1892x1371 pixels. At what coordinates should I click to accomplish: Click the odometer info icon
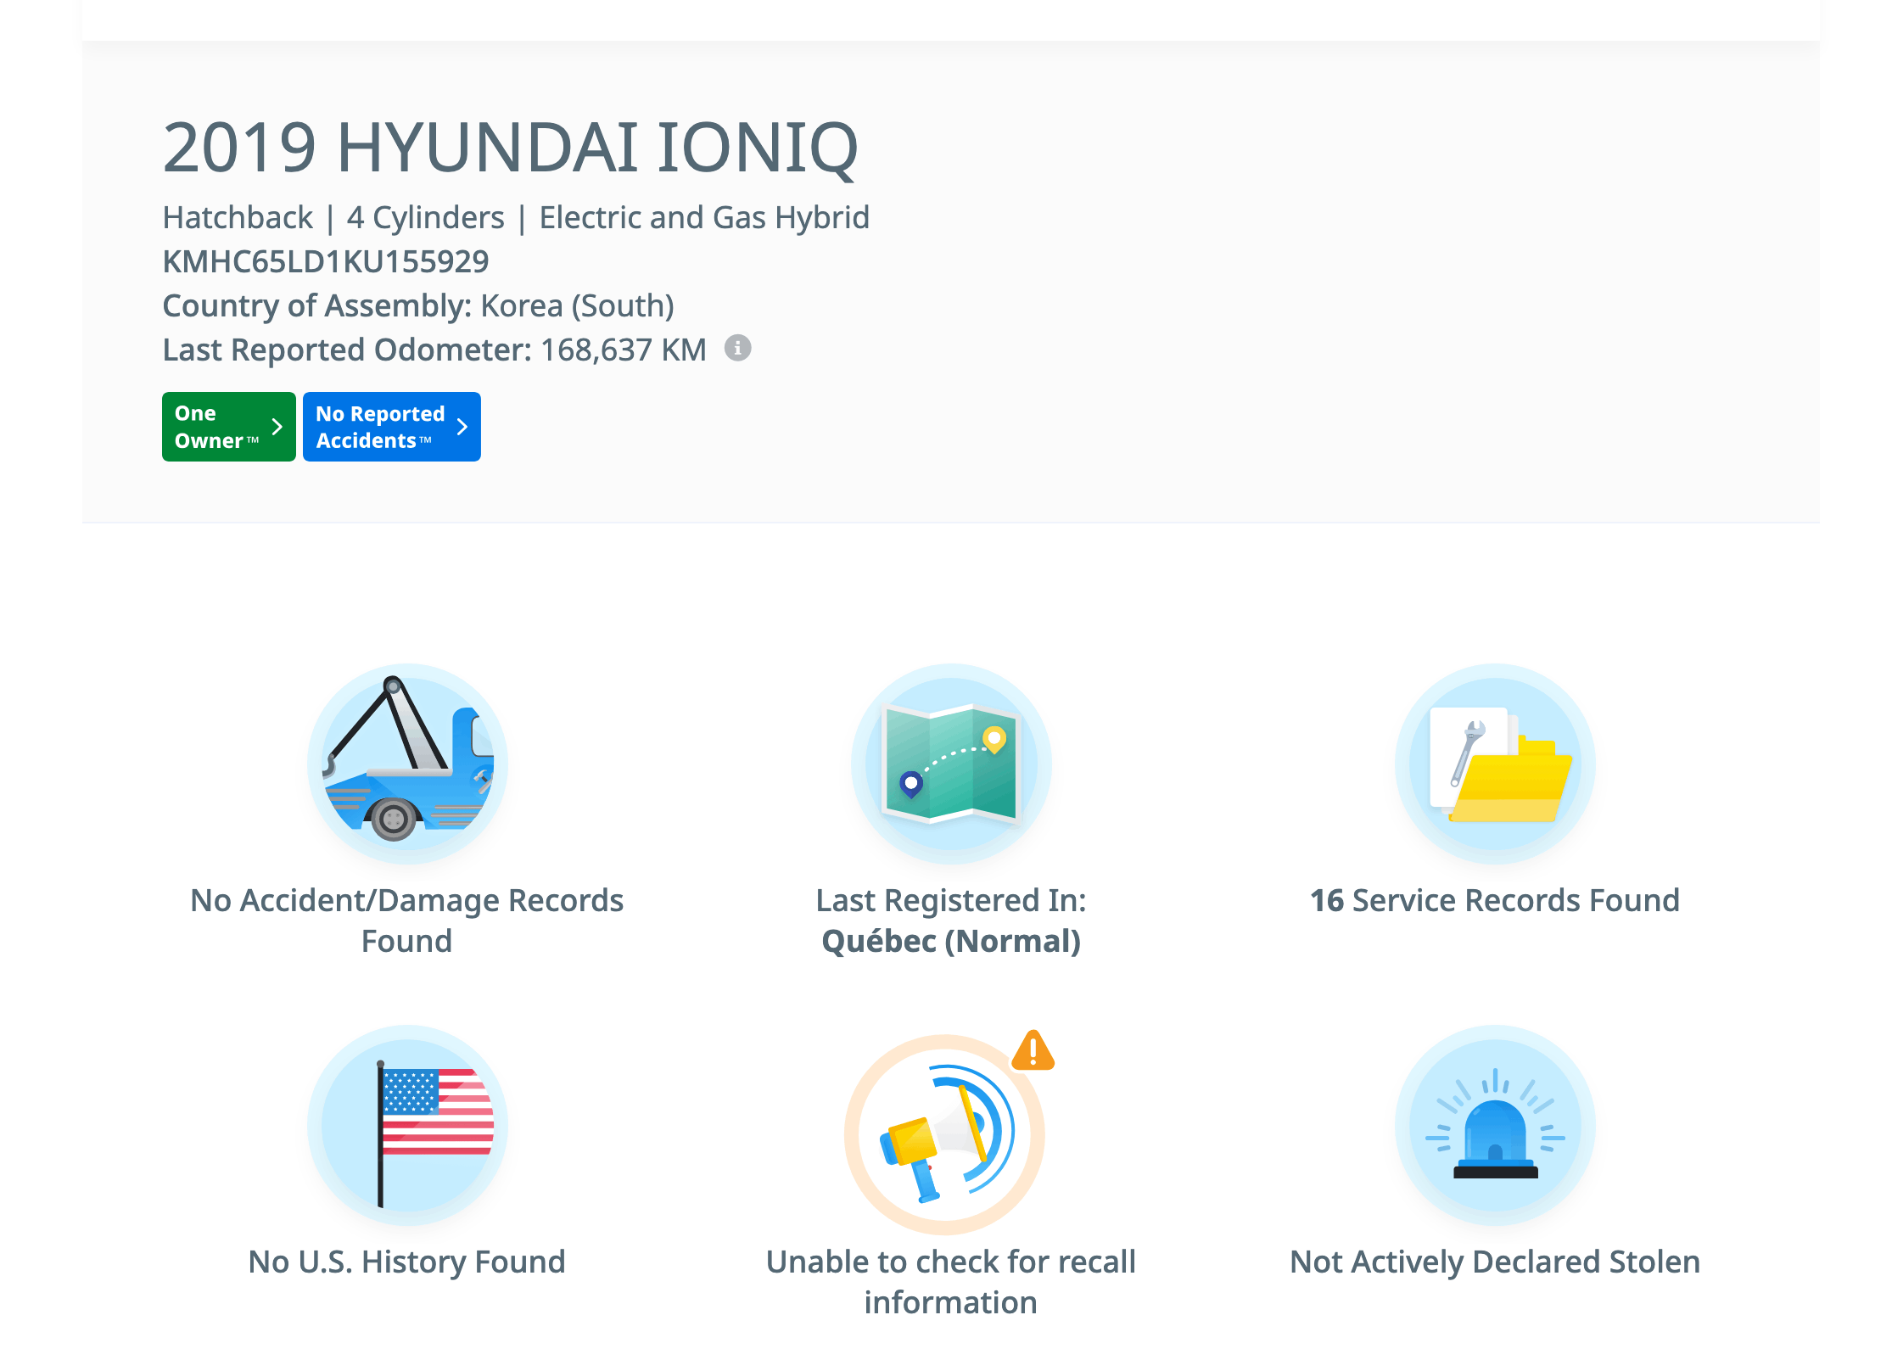click(737, 348)
